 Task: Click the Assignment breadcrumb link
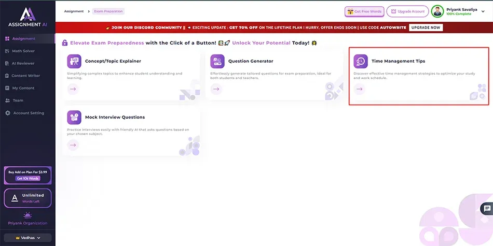pos(74,11)
